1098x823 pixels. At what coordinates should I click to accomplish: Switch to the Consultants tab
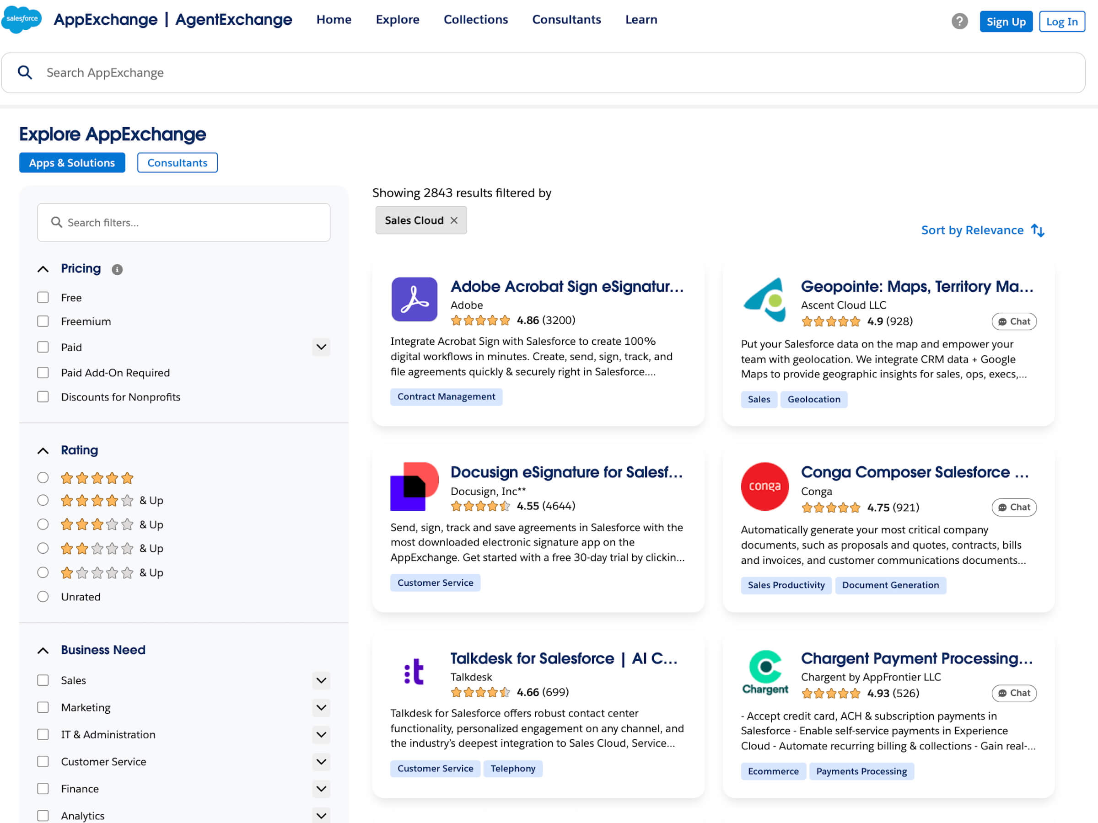coord(177,163)
